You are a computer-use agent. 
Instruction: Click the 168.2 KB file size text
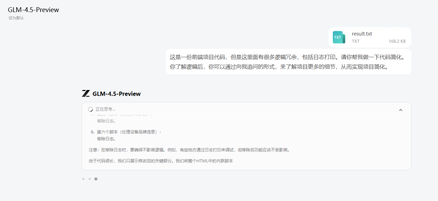[x=397, y=41]
